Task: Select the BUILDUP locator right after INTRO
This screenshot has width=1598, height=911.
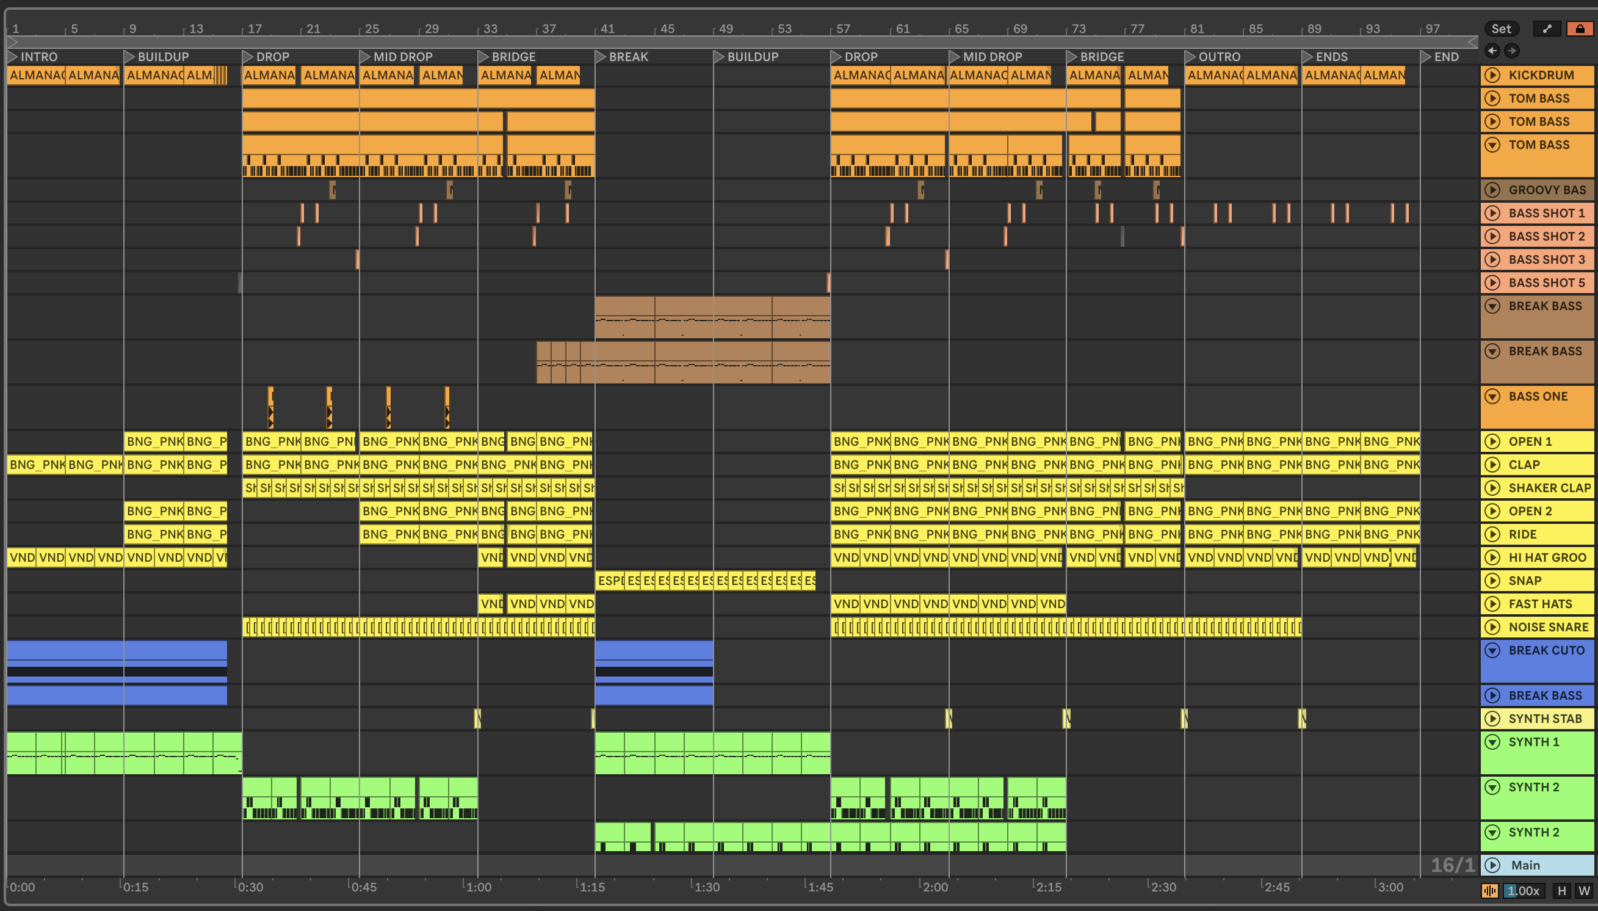Action: (156, 56)
